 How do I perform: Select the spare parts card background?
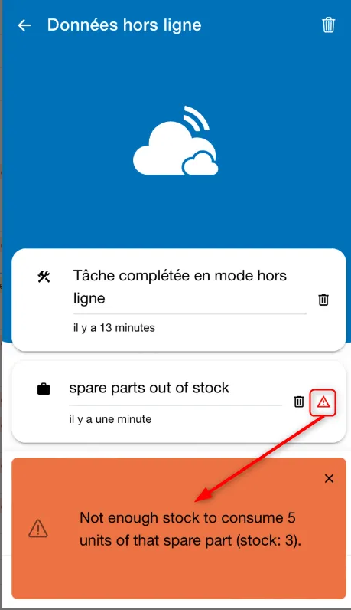coord(179,402)
